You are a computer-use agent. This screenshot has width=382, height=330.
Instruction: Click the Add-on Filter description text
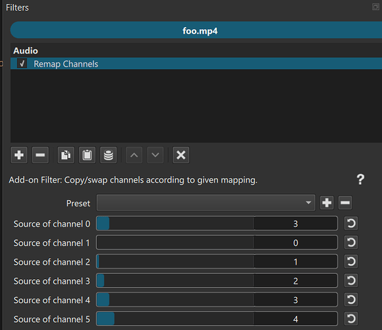coord(133,180)
